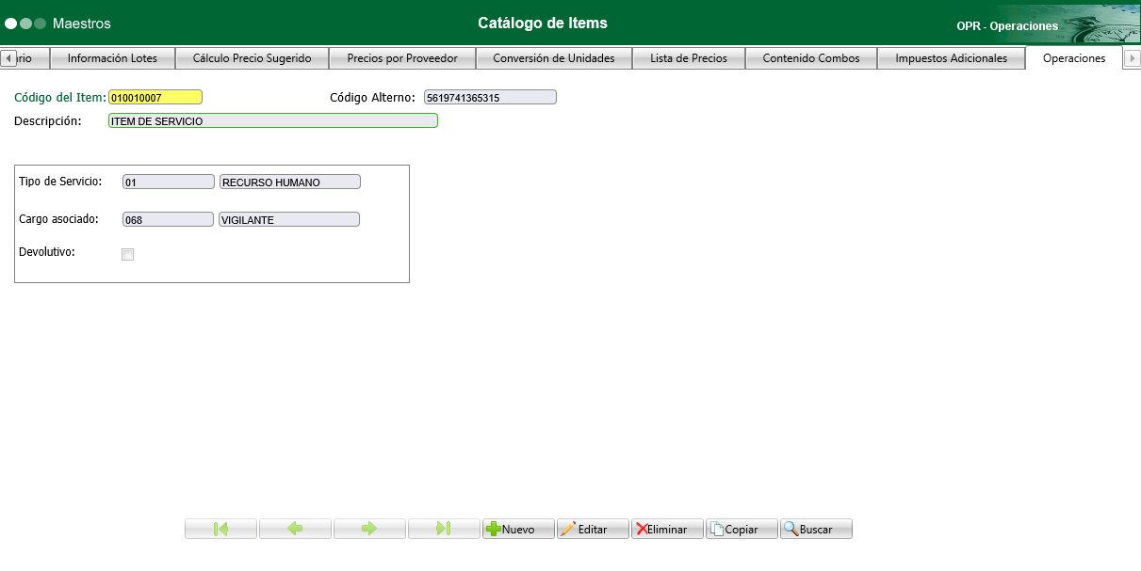Screen dimensions: 1141x571
Task: Click the Código Alterno field
Action: (x=490, y=97)
